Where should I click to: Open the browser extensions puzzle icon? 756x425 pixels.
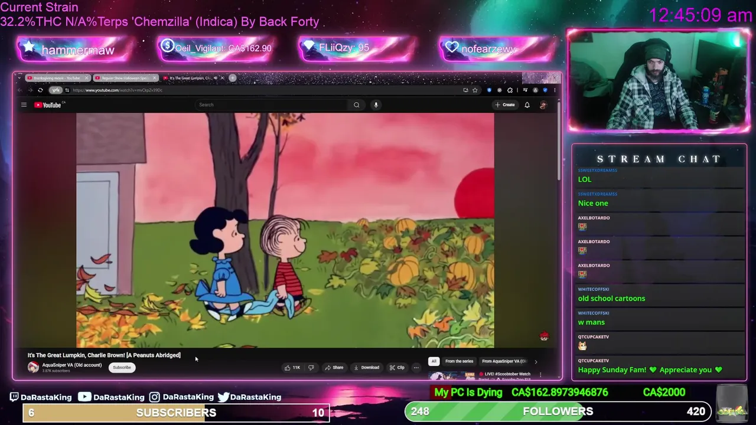(510, 90)
